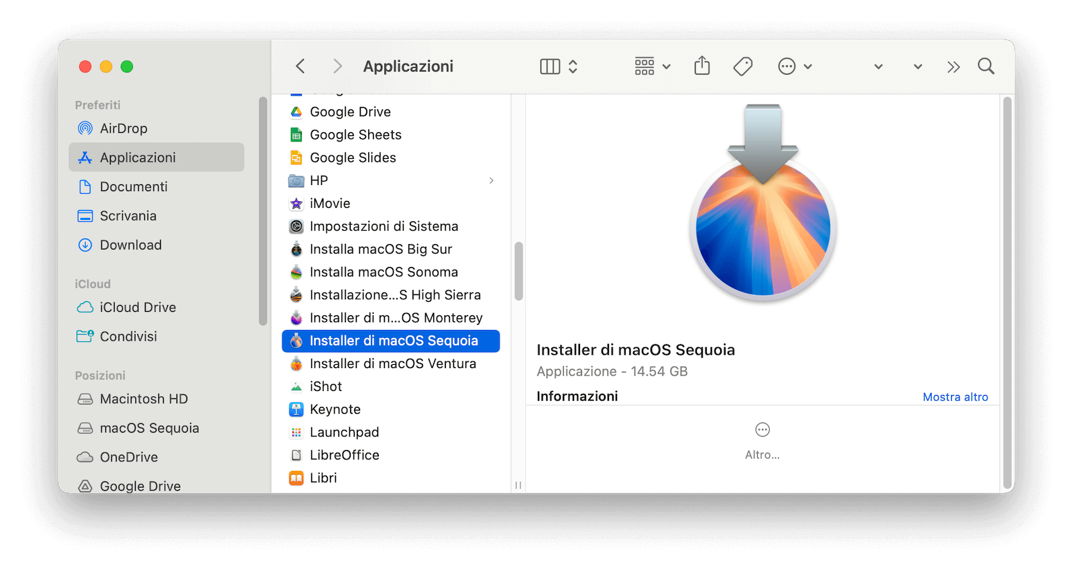The width and height of the screenshot is (1073, 570).
Task: Open OneDrive in sidebar
Action: pyautogui.click(x=157, y=457)
